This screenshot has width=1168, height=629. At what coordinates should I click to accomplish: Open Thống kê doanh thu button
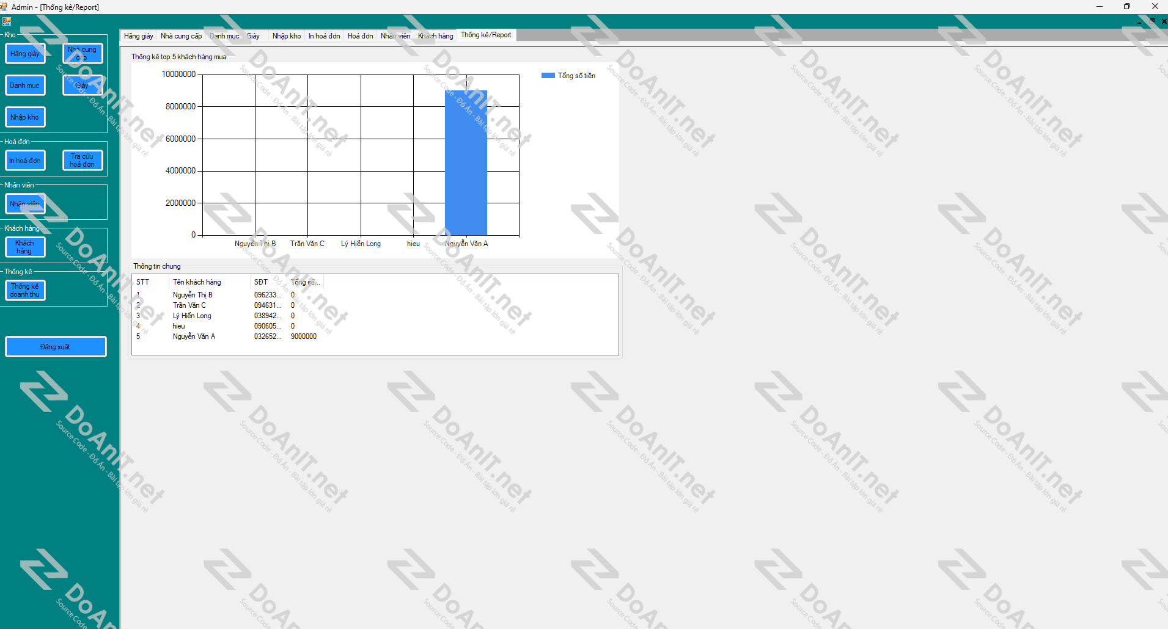(x=25, y=291)
